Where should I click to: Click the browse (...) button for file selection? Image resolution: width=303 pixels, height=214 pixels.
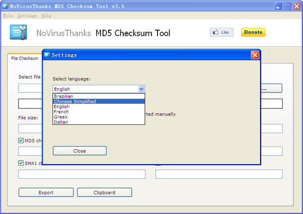[271, 88]
